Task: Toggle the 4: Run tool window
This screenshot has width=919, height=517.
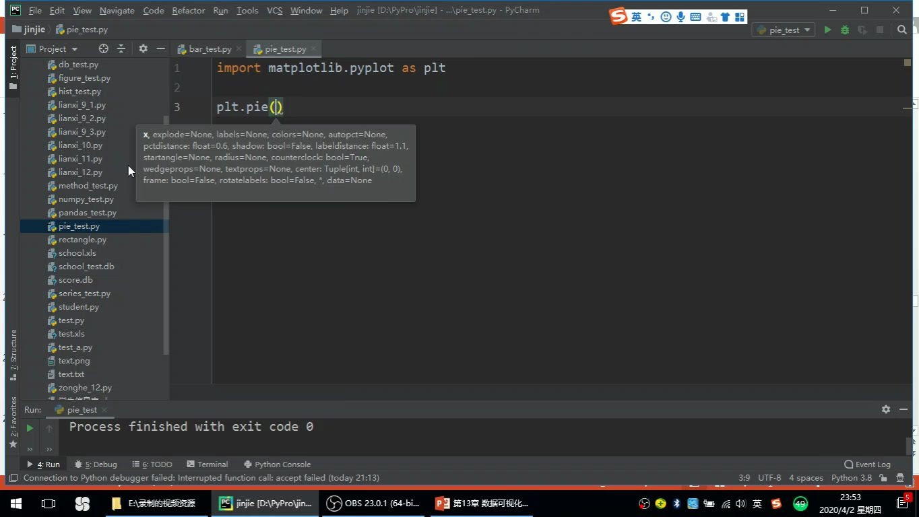Action: (x=43, y=464)
